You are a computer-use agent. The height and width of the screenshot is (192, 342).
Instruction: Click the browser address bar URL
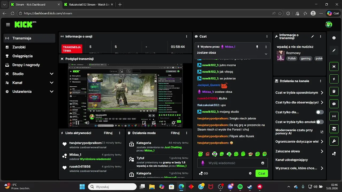(48, 13)
